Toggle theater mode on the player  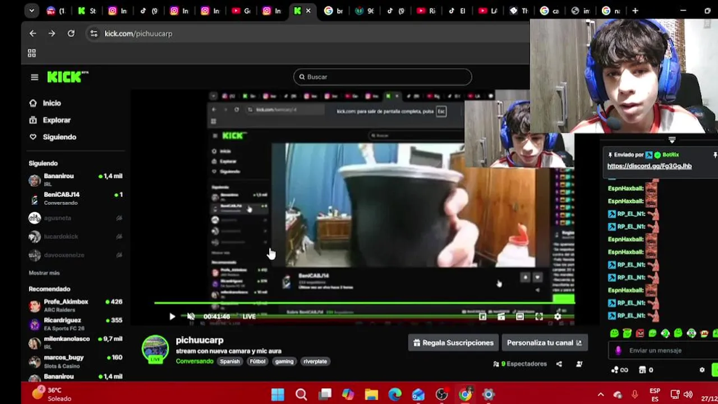(x=520, y=316)
